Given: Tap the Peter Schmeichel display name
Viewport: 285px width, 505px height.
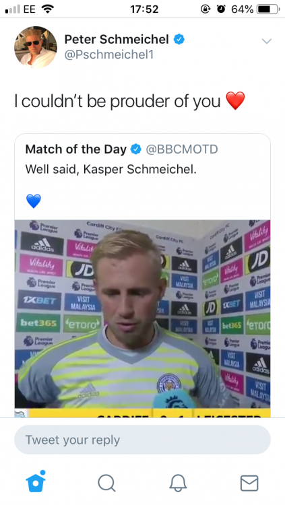Looking at the screenshot, I should coord(117,39).
